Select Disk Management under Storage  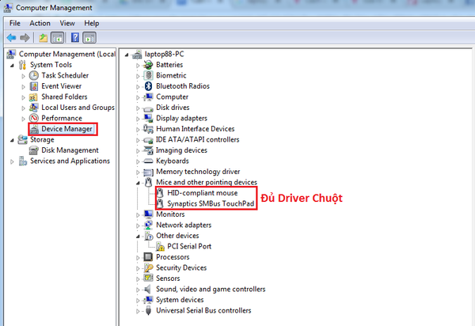point(70,150)
